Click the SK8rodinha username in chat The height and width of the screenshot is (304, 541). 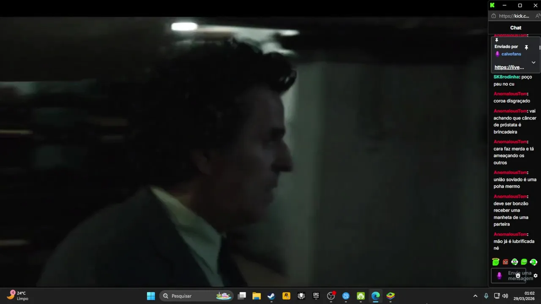(x=506, y=77)
